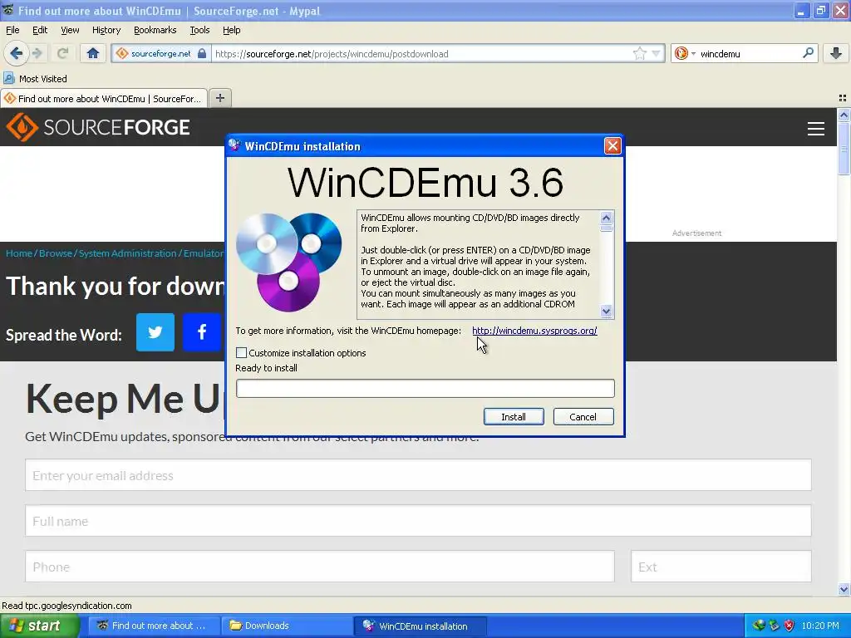Open the Tools menu
Image resolution: width=851 pixels, height=638 pixels.
tap(199, 30)
